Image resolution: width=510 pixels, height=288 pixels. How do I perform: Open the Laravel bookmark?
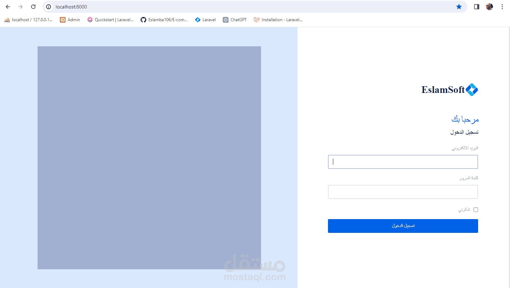pyautogui.click(x=205, y=20)
